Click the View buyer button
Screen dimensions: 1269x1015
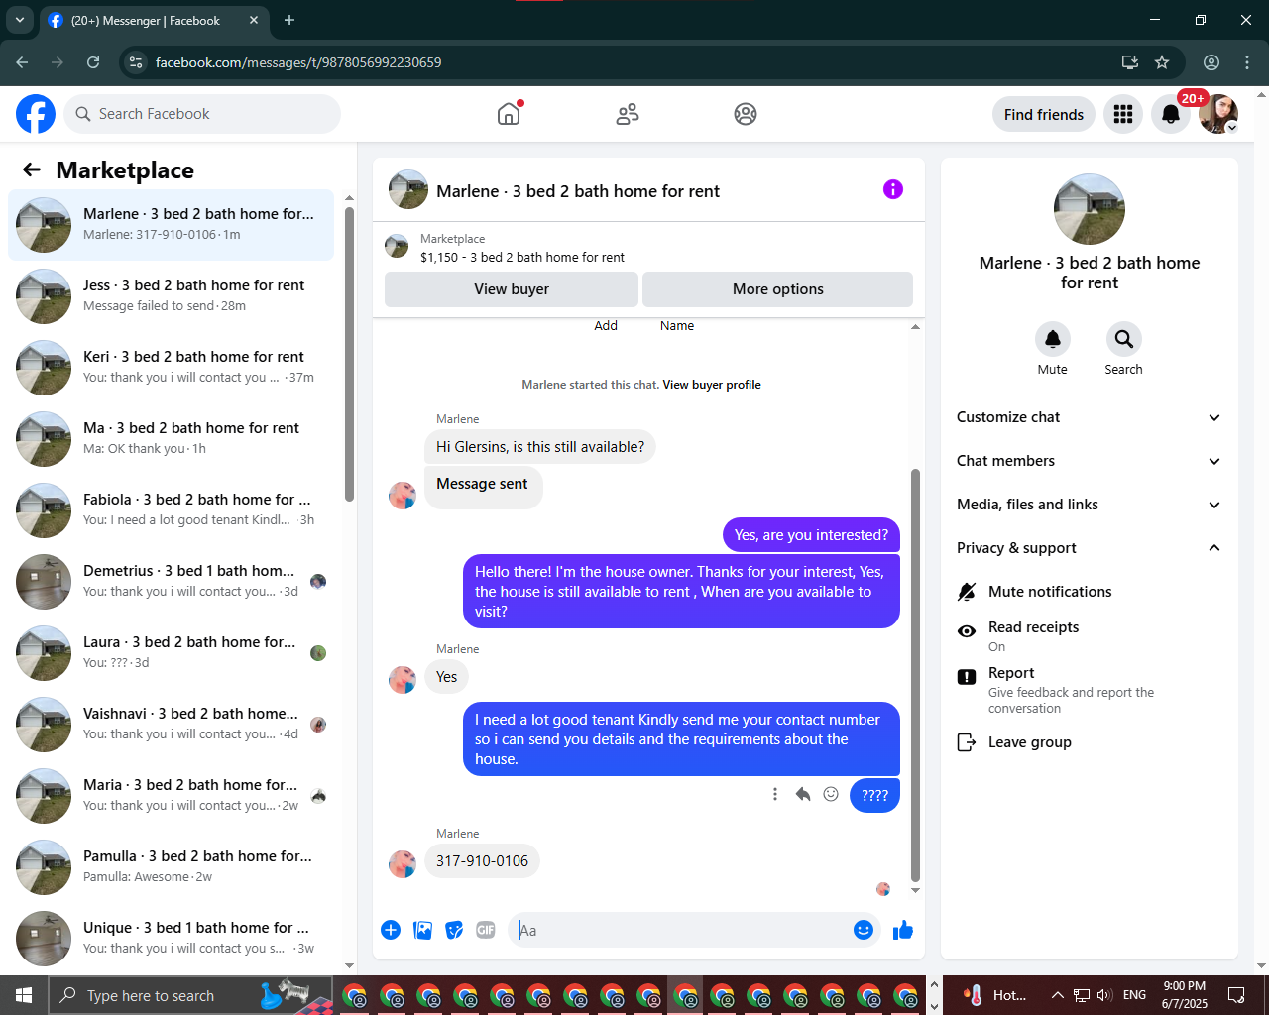512,289
